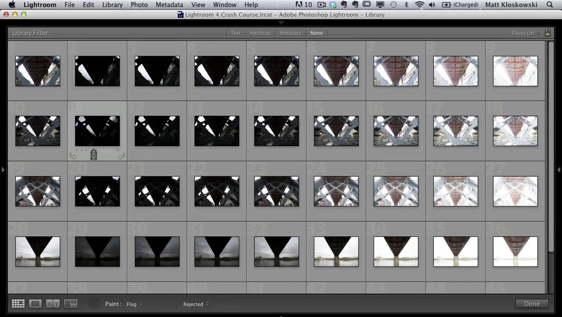Screen dimensions: 562x317
Task: Open the Paint Flag dropdown
Action: 134,304
